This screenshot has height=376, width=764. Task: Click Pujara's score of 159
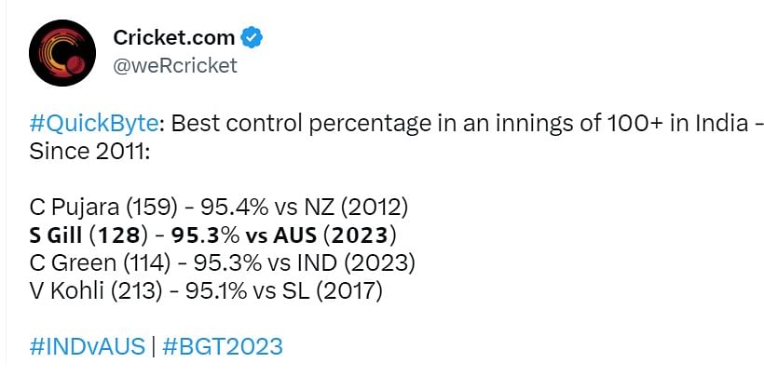coord(151,206)
